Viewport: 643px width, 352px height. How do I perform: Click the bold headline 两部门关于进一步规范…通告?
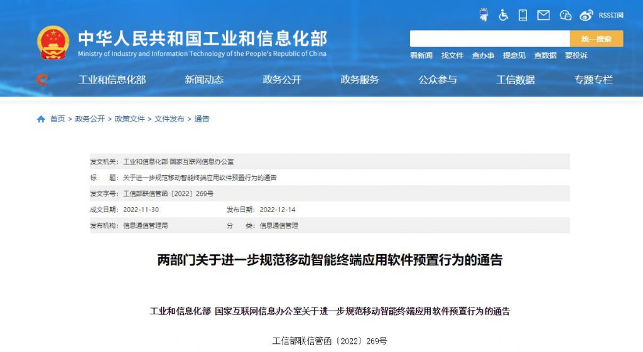click(330, 260)
